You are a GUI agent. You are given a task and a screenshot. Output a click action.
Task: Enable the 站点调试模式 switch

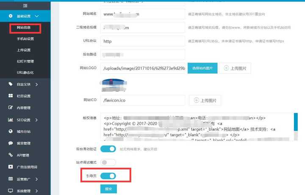[x=108, y=162]
